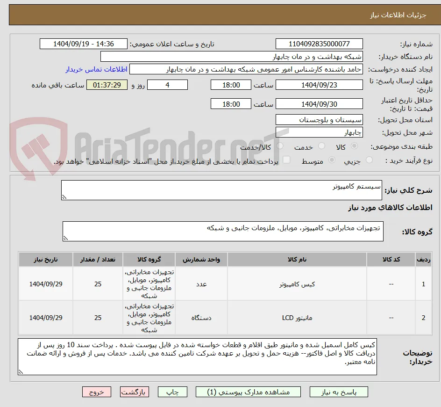Open مشاهده مدارک پیوستی (1) button
The height and width of the screenshot is (407, 441).
[248, 392]
